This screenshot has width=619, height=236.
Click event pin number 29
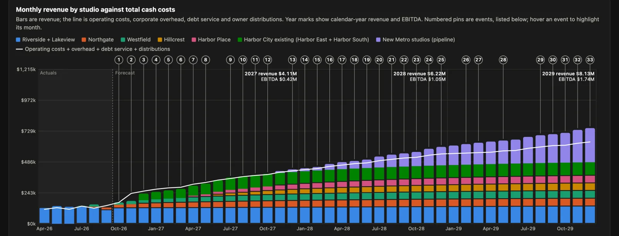point(540,60)
